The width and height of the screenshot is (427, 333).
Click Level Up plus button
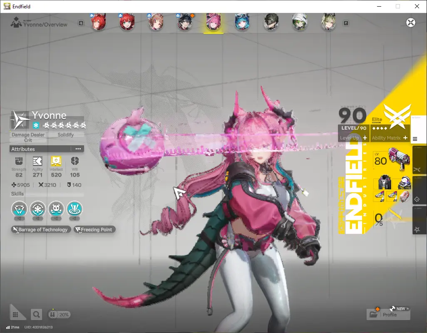click(x=365, y=138)
